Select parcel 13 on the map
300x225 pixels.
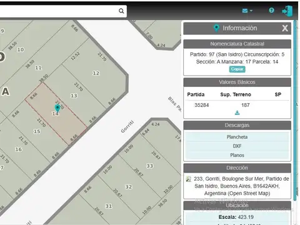tap(74, 96)
